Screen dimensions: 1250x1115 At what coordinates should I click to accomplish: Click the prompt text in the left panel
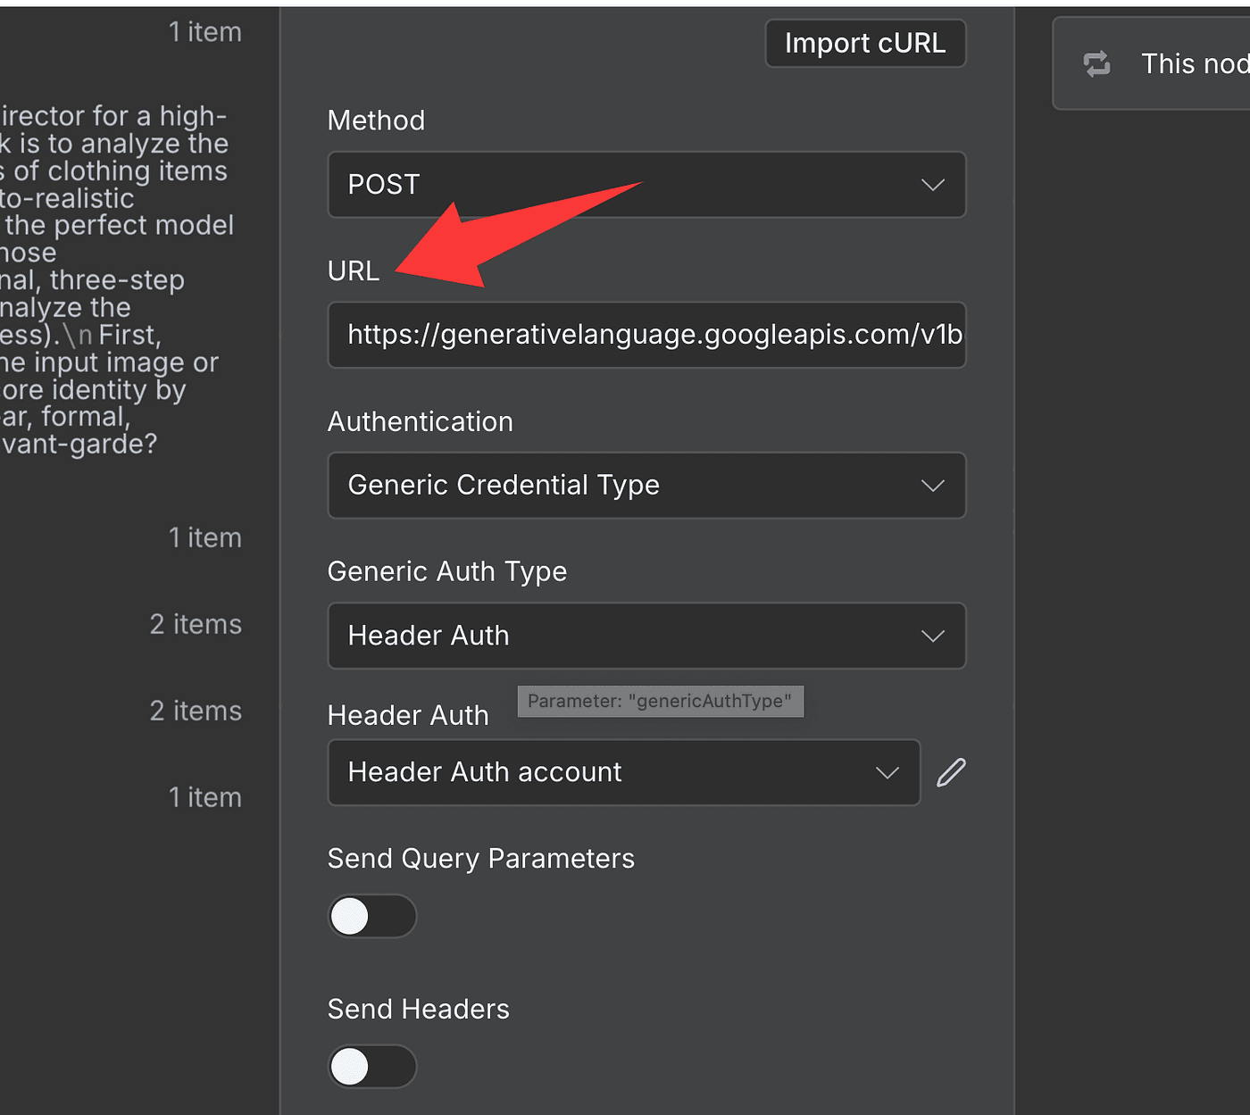click(116, 279)
